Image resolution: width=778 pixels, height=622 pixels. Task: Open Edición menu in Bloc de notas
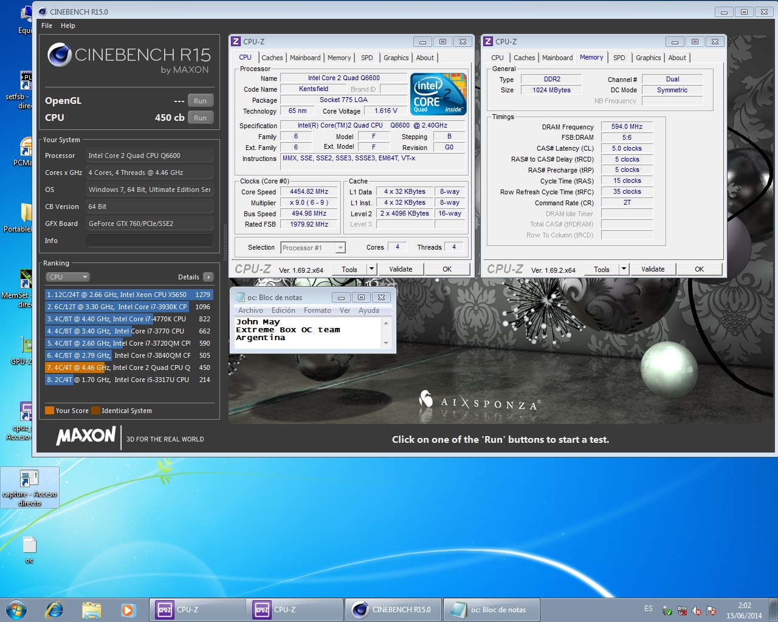coord(283,310)
